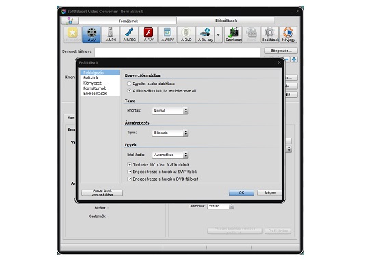Select Előbeállítások in settings list
The width and height of the screenshot is (376, 260).
(100, 93)
